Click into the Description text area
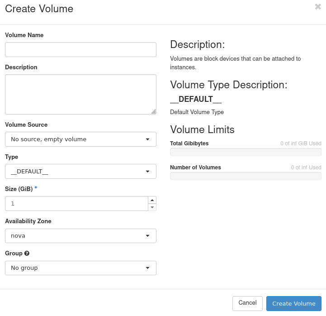Viewport: 326px width, 316px height. 80,94
